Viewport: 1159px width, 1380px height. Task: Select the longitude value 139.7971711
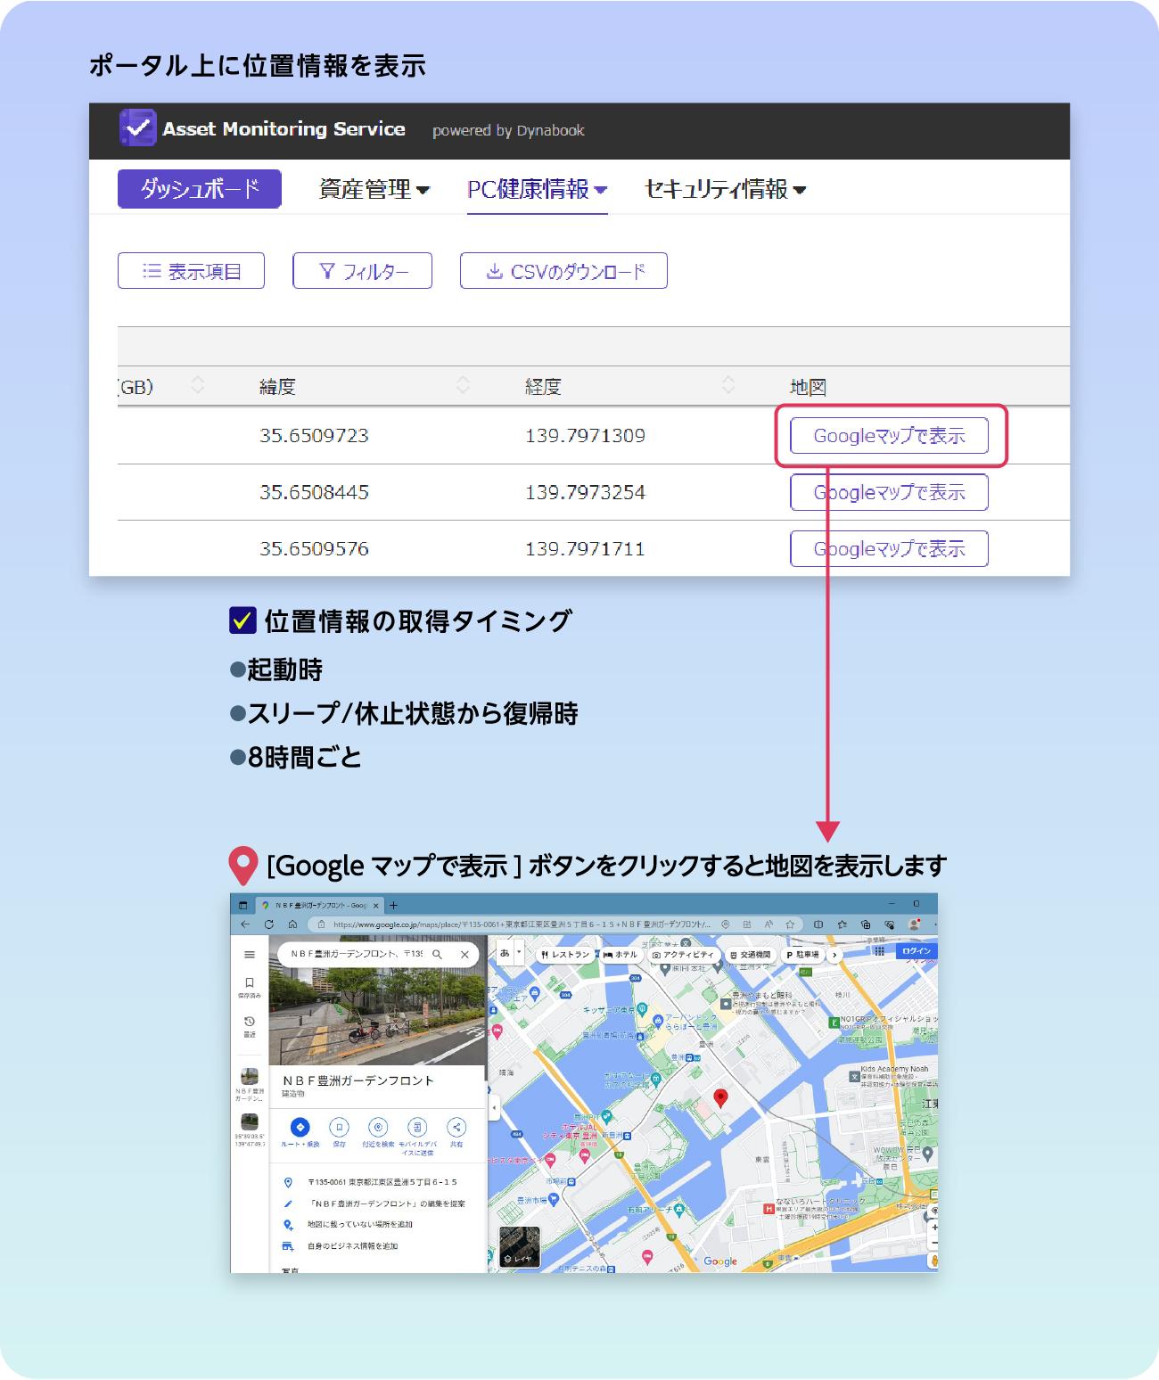pyautogui.click(x=585, y=549)
